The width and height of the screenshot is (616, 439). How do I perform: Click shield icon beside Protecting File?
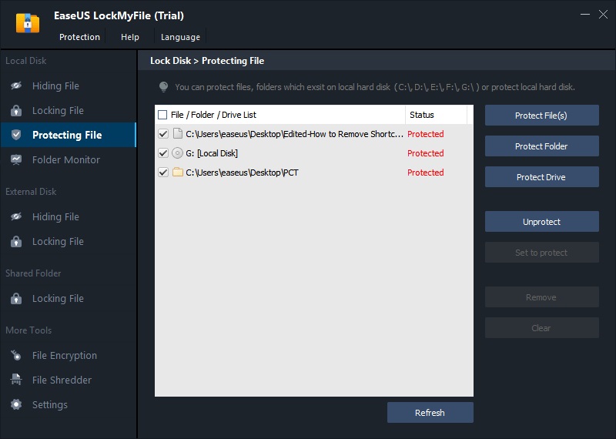tap(16, 135)
